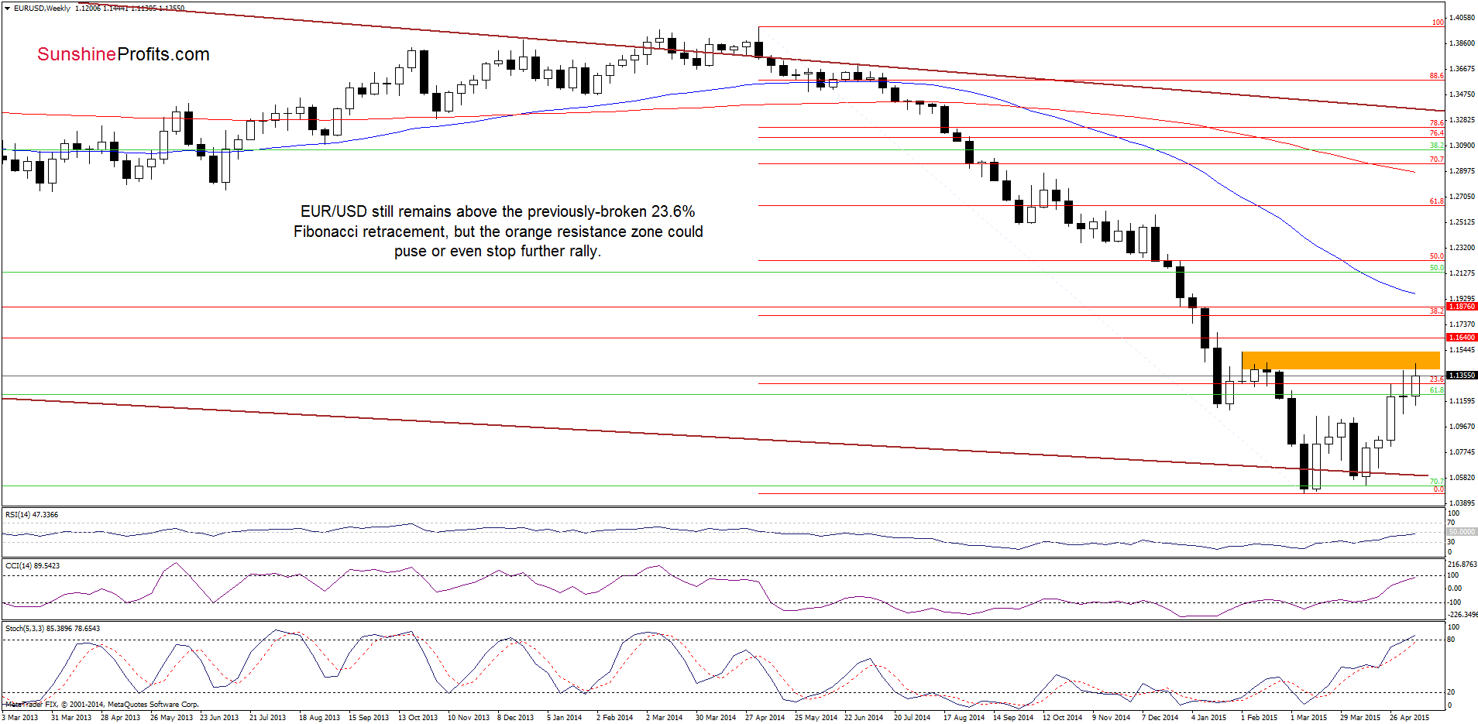Select the 78.6 Fibonacci level label
The height and width of the screenshot is (724, 1478).
click(1437, 123)
